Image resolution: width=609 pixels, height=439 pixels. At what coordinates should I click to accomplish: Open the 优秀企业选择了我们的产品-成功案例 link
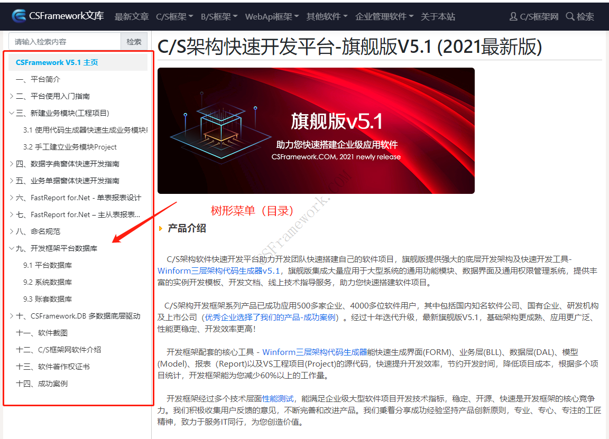tap(270, 317)
